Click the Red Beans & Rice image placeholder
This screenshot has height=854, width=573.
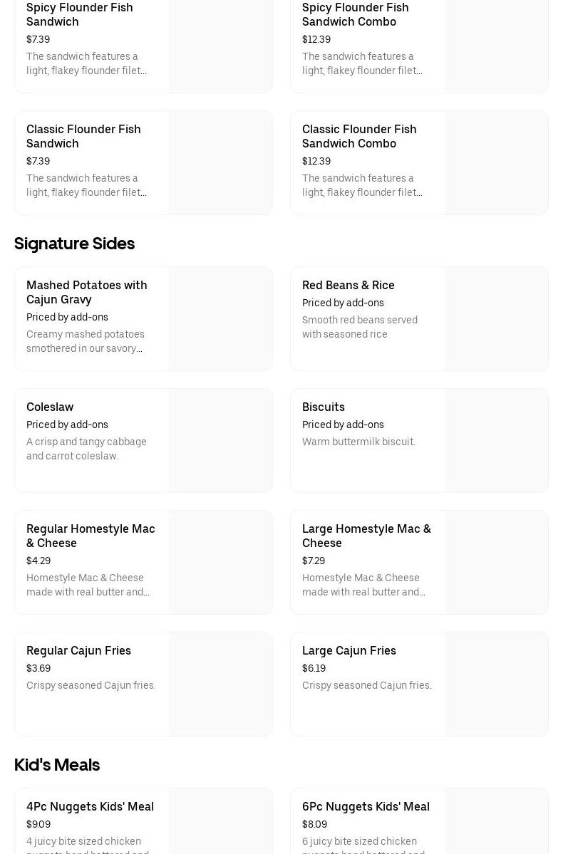pyautogui.click(x=496, y=318)
